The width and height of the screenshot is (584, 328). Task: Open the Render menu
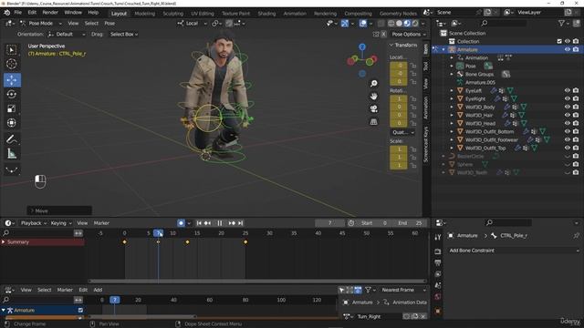coord(50,13)
